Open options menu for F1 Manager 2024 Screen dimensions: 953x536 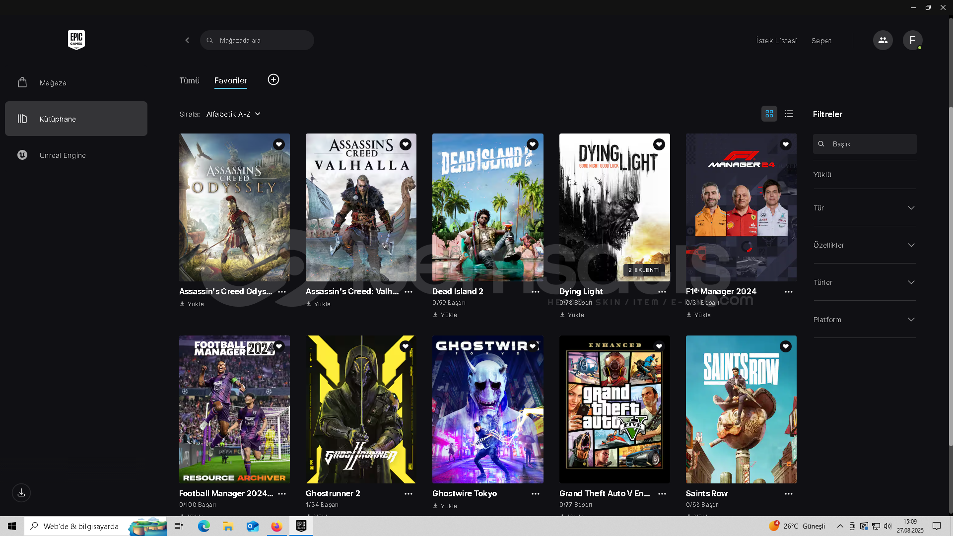coord(789,292)
